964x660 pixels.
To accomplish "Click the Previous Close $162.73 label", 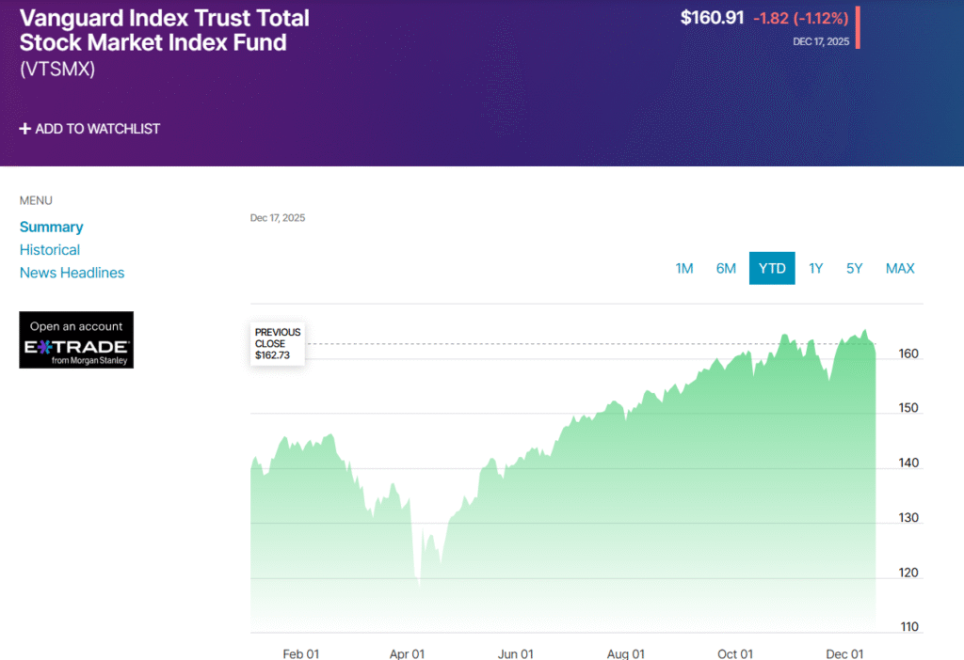I will [278, 344].
